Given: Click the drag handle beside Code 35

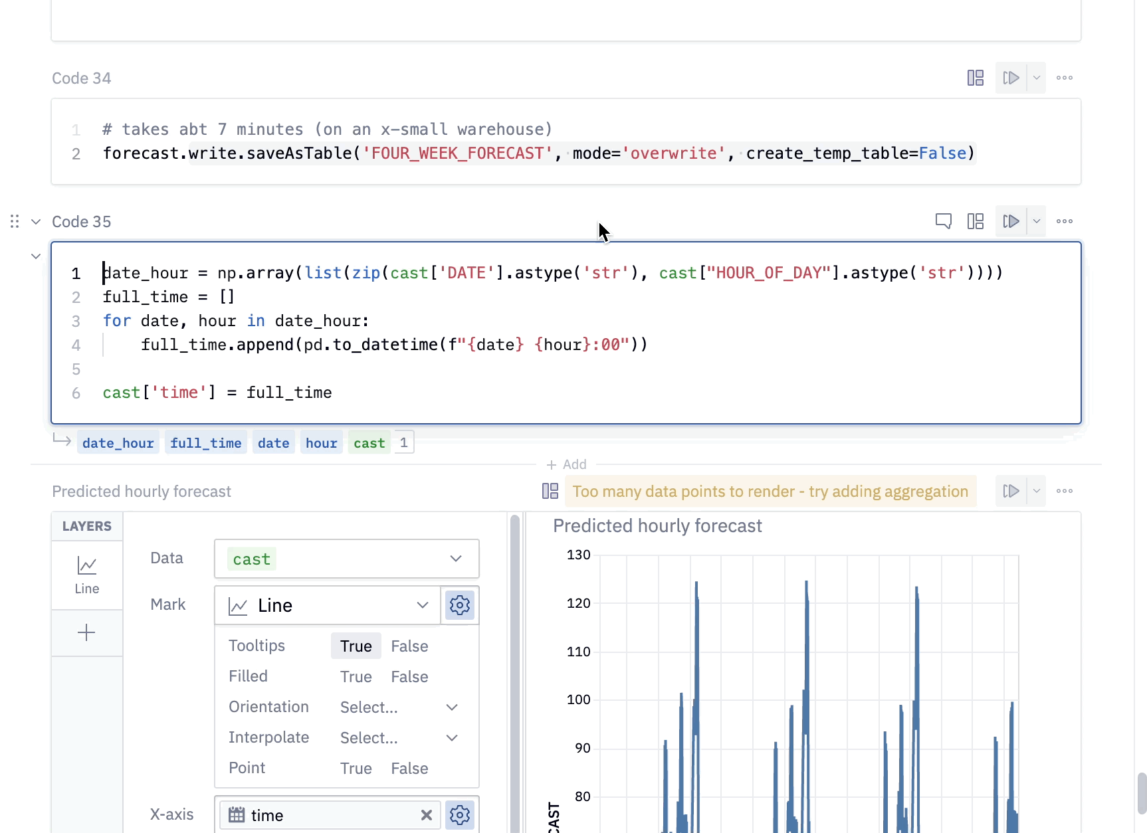Looking at the screenshot, I should click(x=15, y=221).
